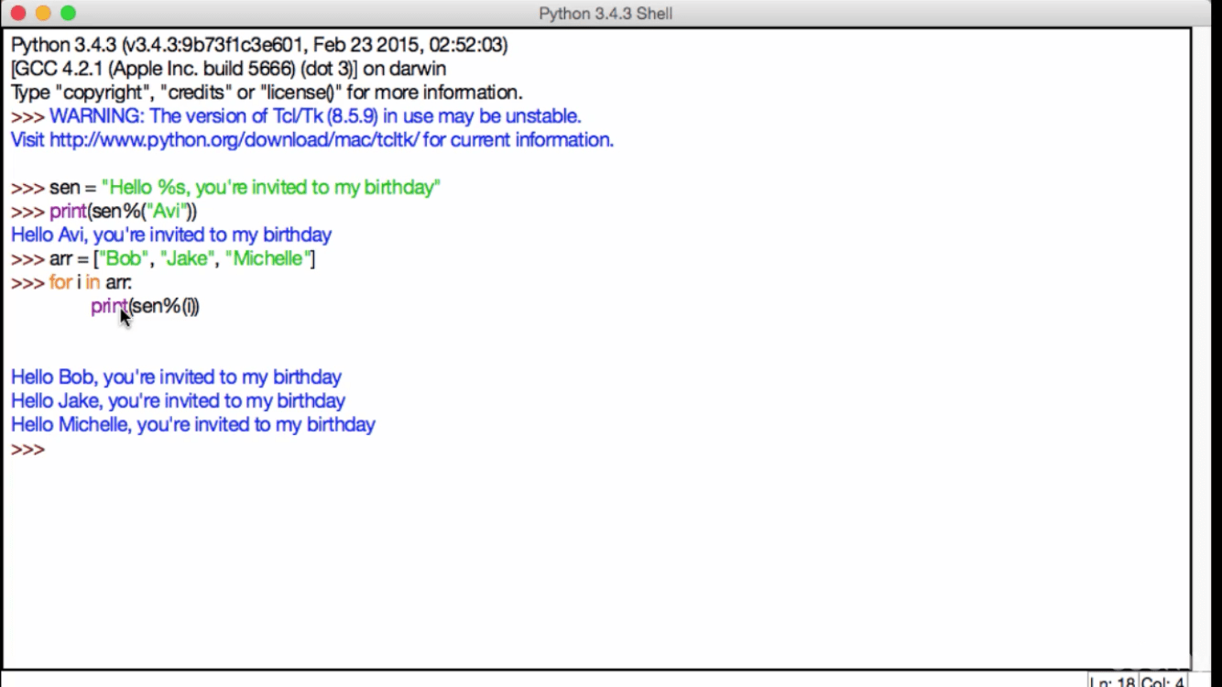Click the output line greeting Bob

(x=174, y=376)
